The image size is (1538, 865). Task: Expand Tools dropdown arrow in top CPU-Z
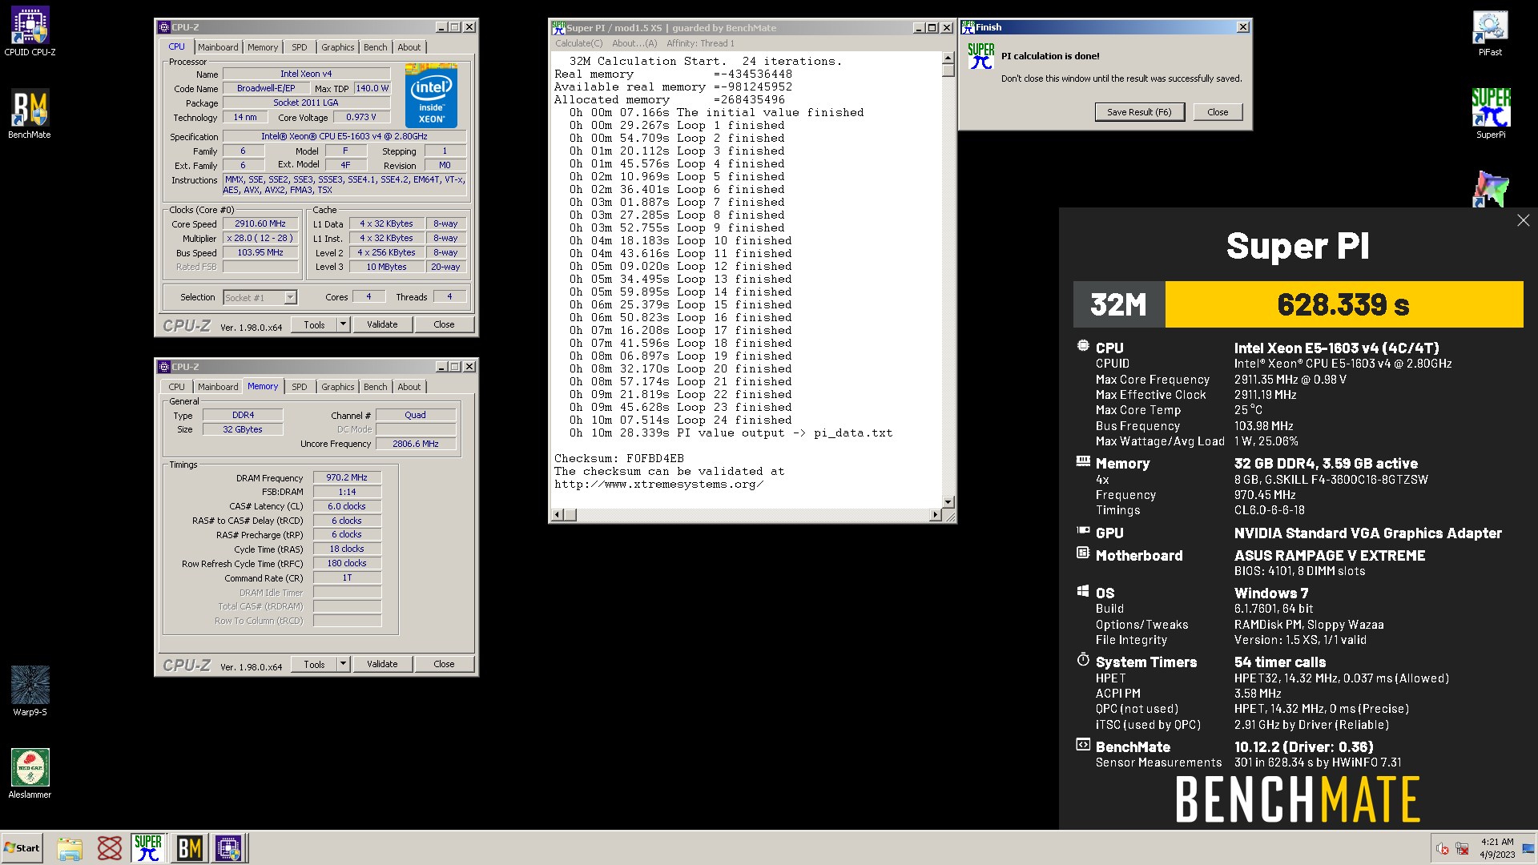tap(343, 324)
